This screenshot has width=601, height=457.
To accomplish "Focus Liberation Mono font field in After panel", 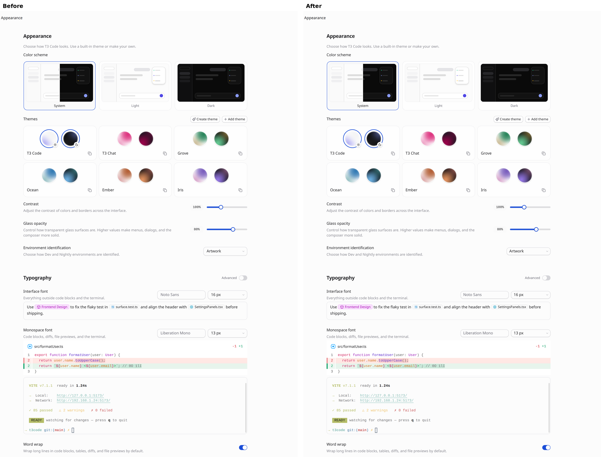I will tap(485, 333).
